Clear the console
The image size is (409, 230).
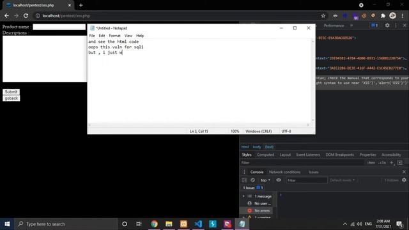coord(252,180)
